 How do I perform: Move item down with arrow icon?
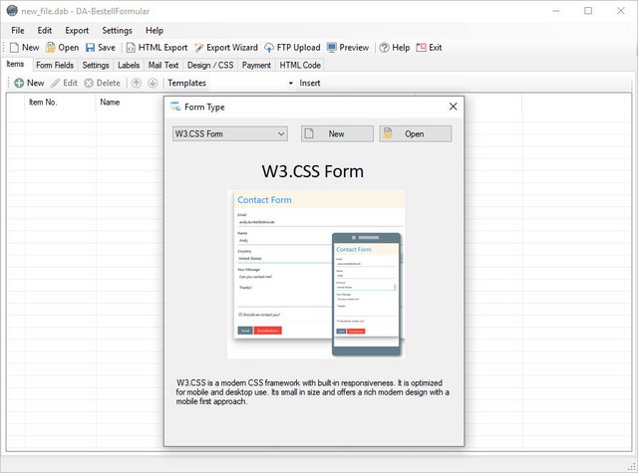pyautogui.click(x=153, y=83)
